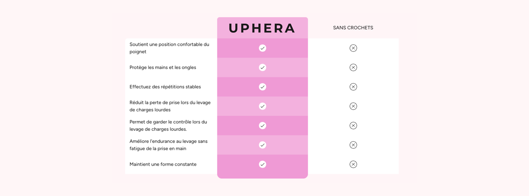Click X icon for 'Améliore l'endurance' row
Viewport: 529px width, 196px height.
[353, 145]
